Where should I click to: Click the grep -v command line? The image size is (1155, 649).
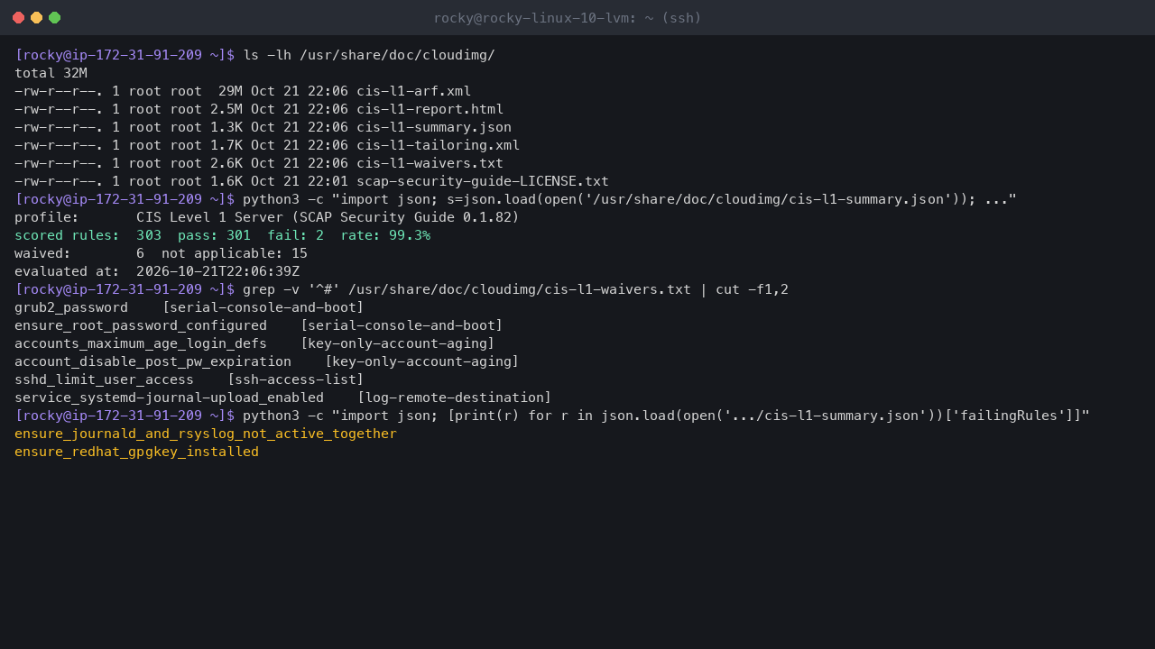(515, 289)
